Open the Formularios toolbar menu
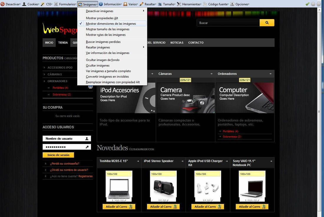Screen dimensions: 324x217 click(65, 4)
